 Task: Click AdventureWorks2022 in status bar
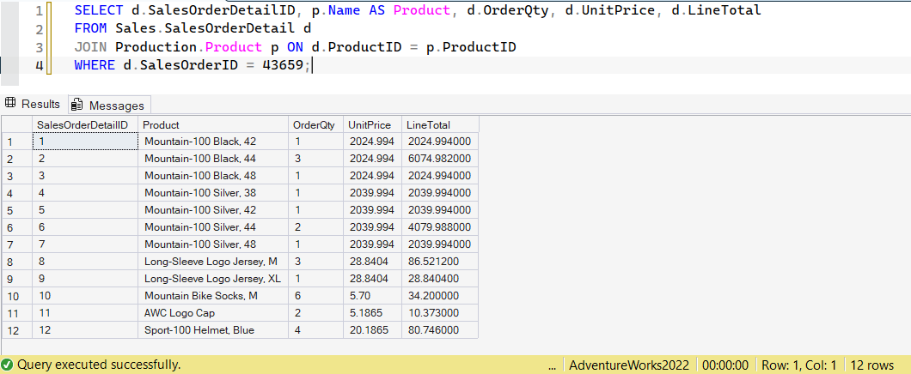629,365
